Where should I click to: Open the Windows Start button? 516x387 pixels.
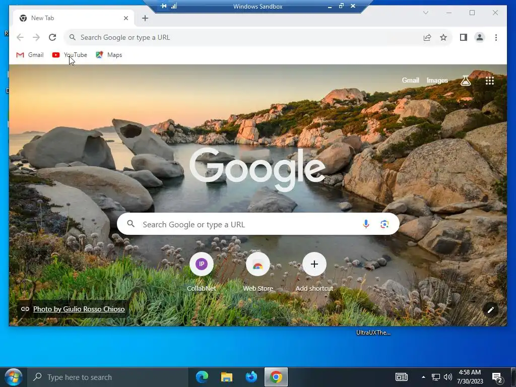[x=14, y=377]
